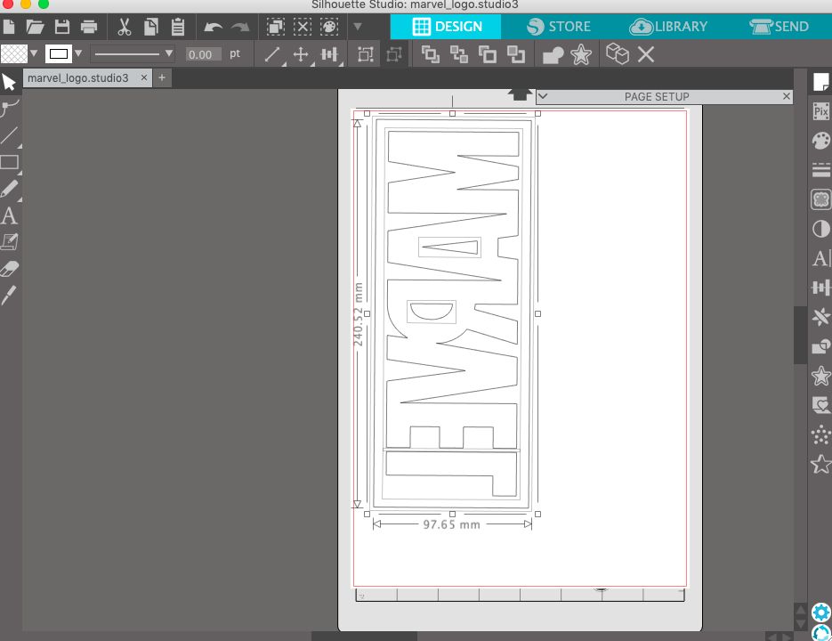Click the upload arrow above the page
832x641 pixels.
pos(520,94)
